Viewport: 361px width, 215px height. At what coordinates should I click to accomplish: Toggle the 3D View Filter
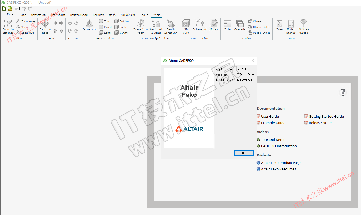pyautogui.click(x=303, y=27)
